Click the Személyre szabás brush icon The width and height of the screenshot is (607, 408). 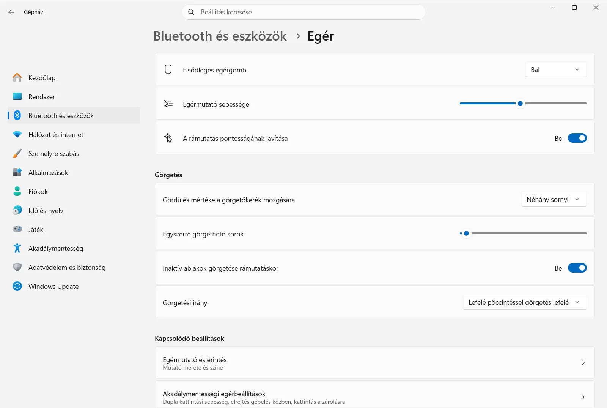pos(17,153)
